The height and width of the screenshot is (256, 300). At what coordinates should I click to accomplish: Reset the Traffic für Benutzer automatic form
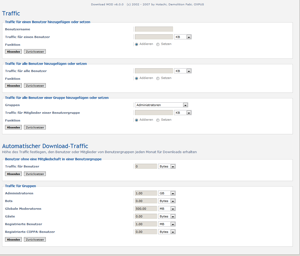click(x=35, y=174)
